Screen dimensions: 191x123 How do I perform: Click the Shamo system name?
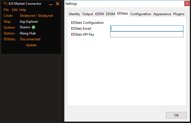pyautogui.click(x=25, y=27)
